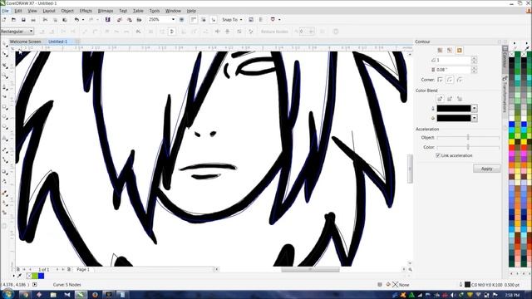532x299 pixels.
Task: Create a new document via toolbar icon
Action: click(x=4, y=20)
